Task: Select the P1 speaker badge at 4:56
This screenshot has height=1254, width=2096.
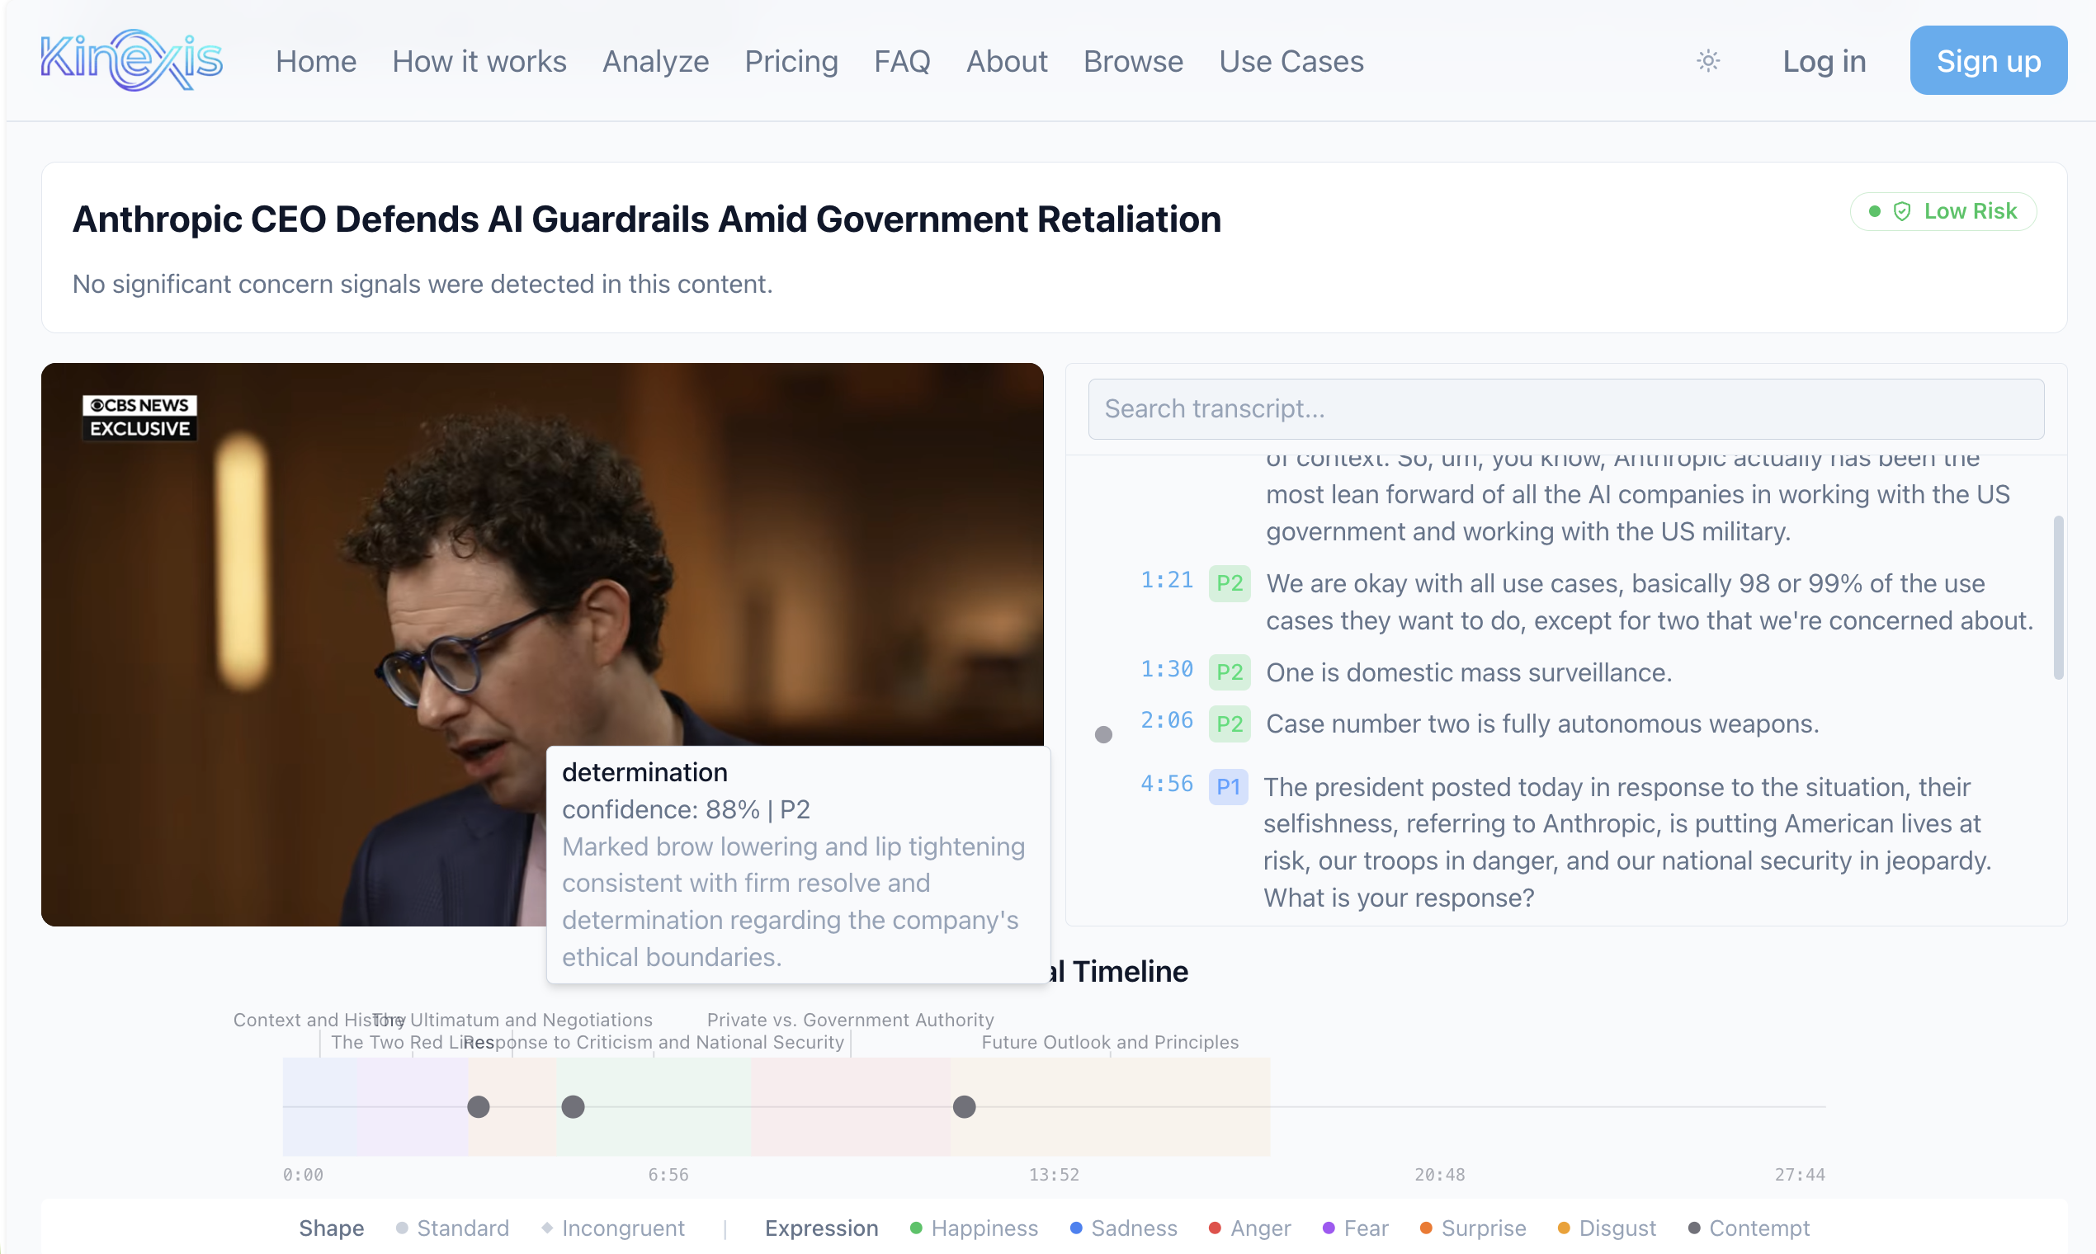Action: [x=1227, y=787]
